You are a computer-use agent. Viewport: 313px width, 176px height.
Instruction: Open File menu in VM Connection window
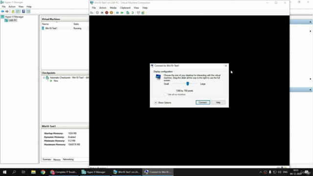pos(94,8)
